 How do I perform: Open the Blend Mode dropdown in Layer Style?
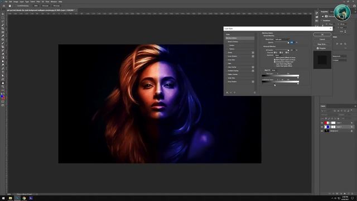point(282,40)
